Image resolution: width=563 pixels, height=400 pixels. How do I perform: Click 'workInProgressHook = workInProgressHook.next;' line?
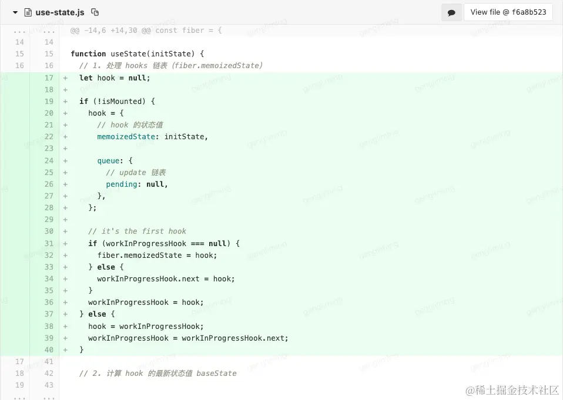click(188, 338)
